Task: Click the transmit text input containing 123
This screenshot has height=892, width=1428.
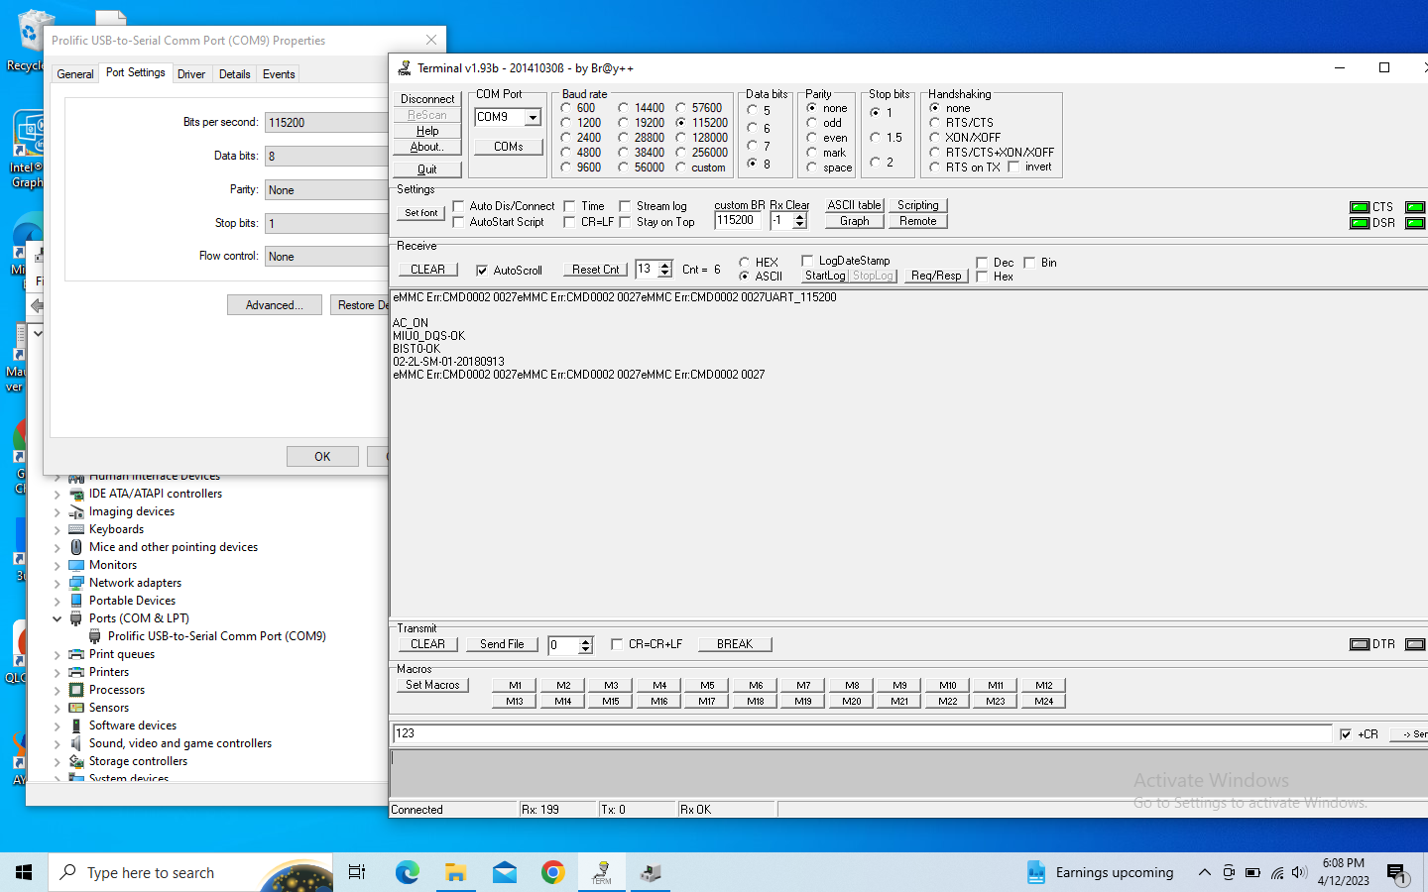Action: [861, 733]
